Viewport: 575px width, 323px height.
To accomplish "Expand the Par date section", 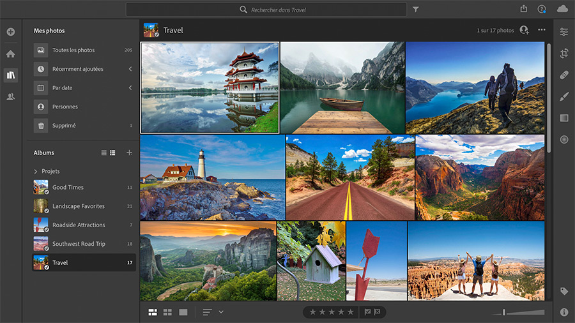I will click(130, 87).
